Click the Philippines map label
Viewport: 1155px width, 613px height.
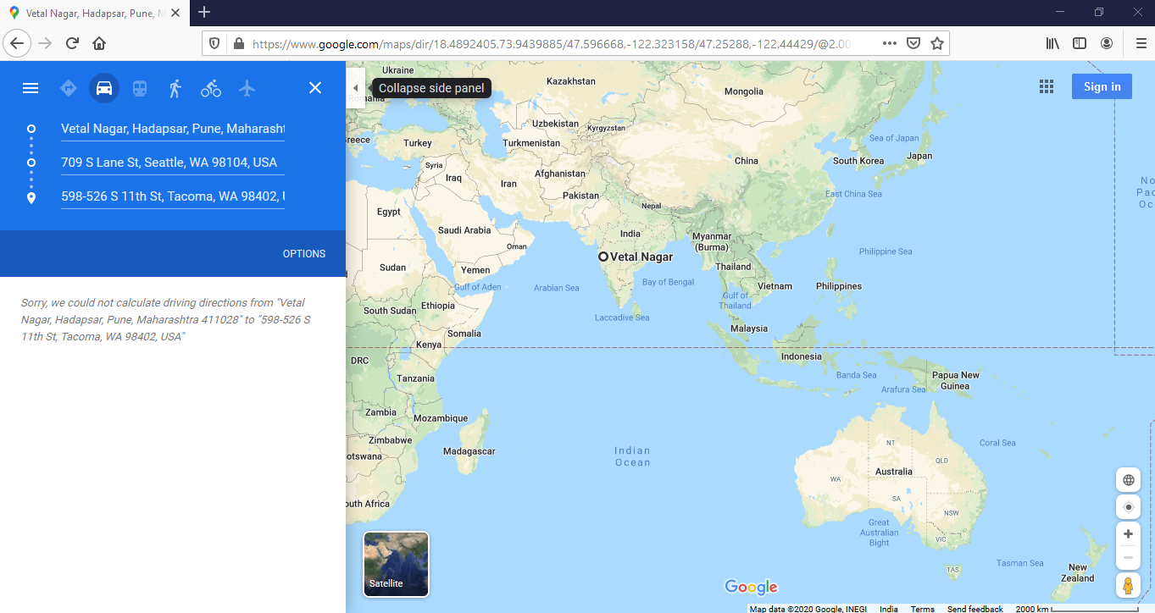[839, 286]
